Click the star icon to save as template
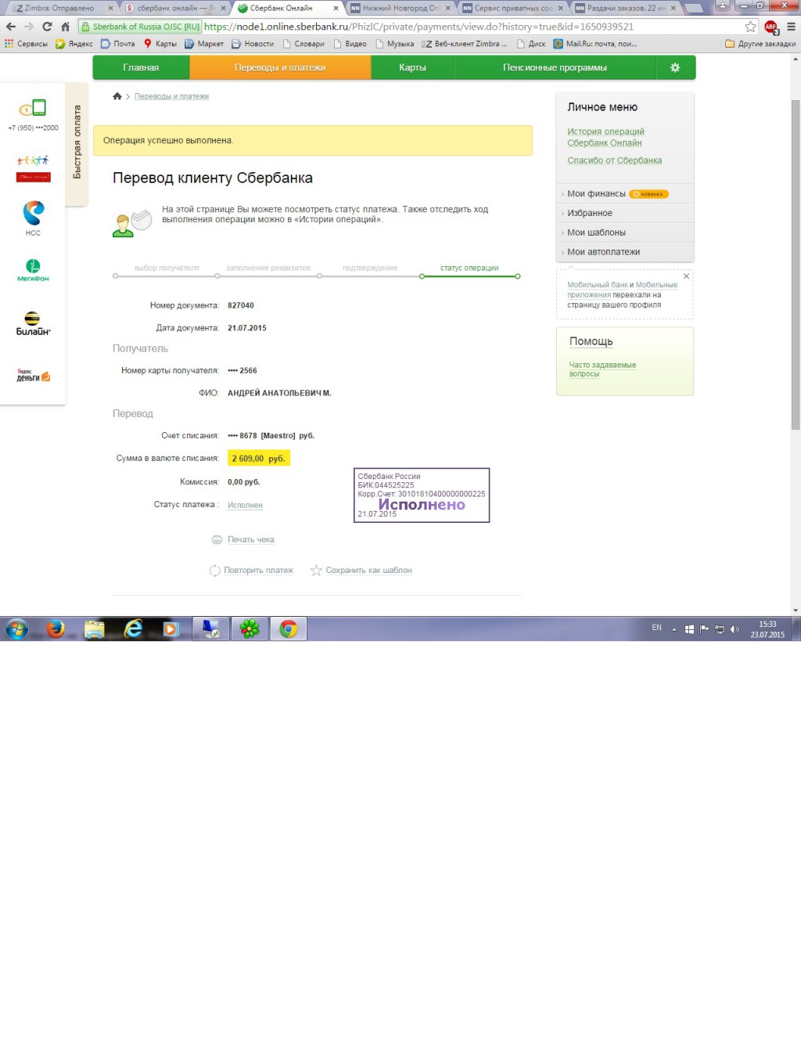This screenshot has height=1052, width=801. [316, 571]
